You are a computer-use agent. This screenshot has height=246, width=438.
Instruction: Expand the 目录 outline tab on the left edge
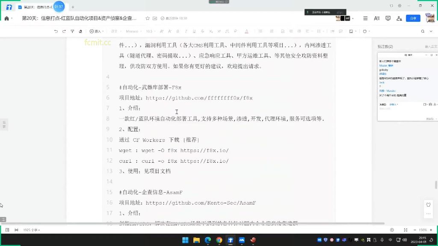4,124
